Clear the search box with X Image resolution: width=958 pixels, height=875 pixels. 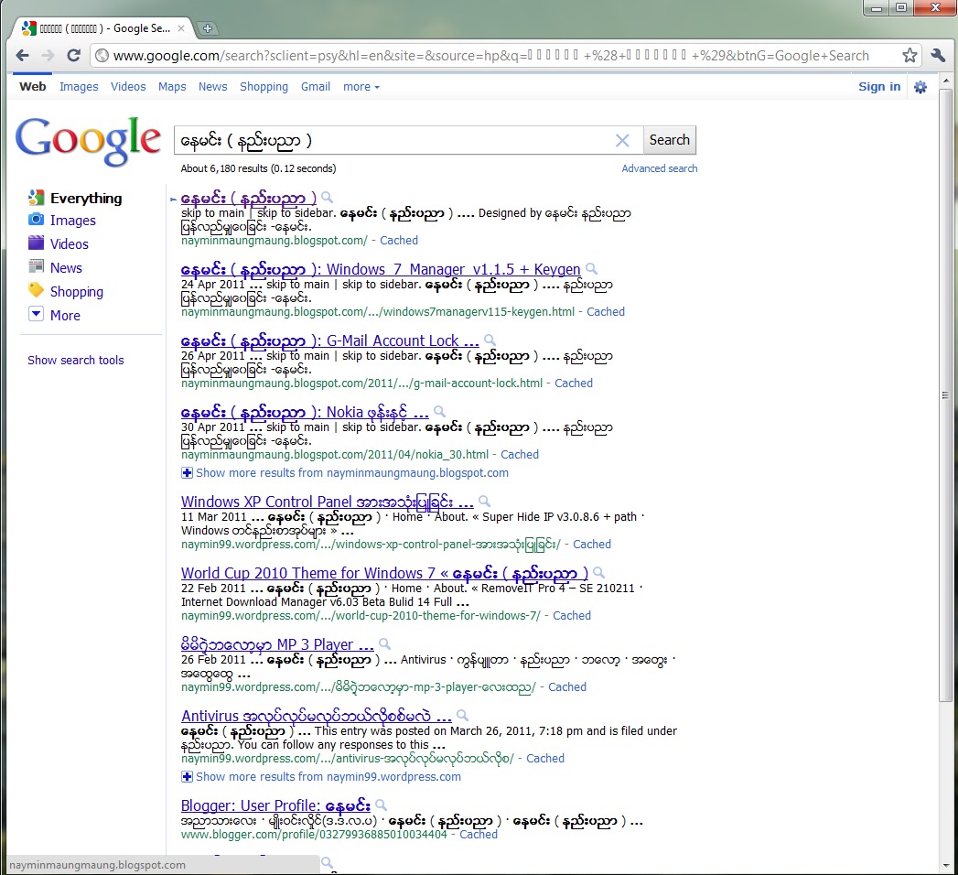(x=622, y=141)
